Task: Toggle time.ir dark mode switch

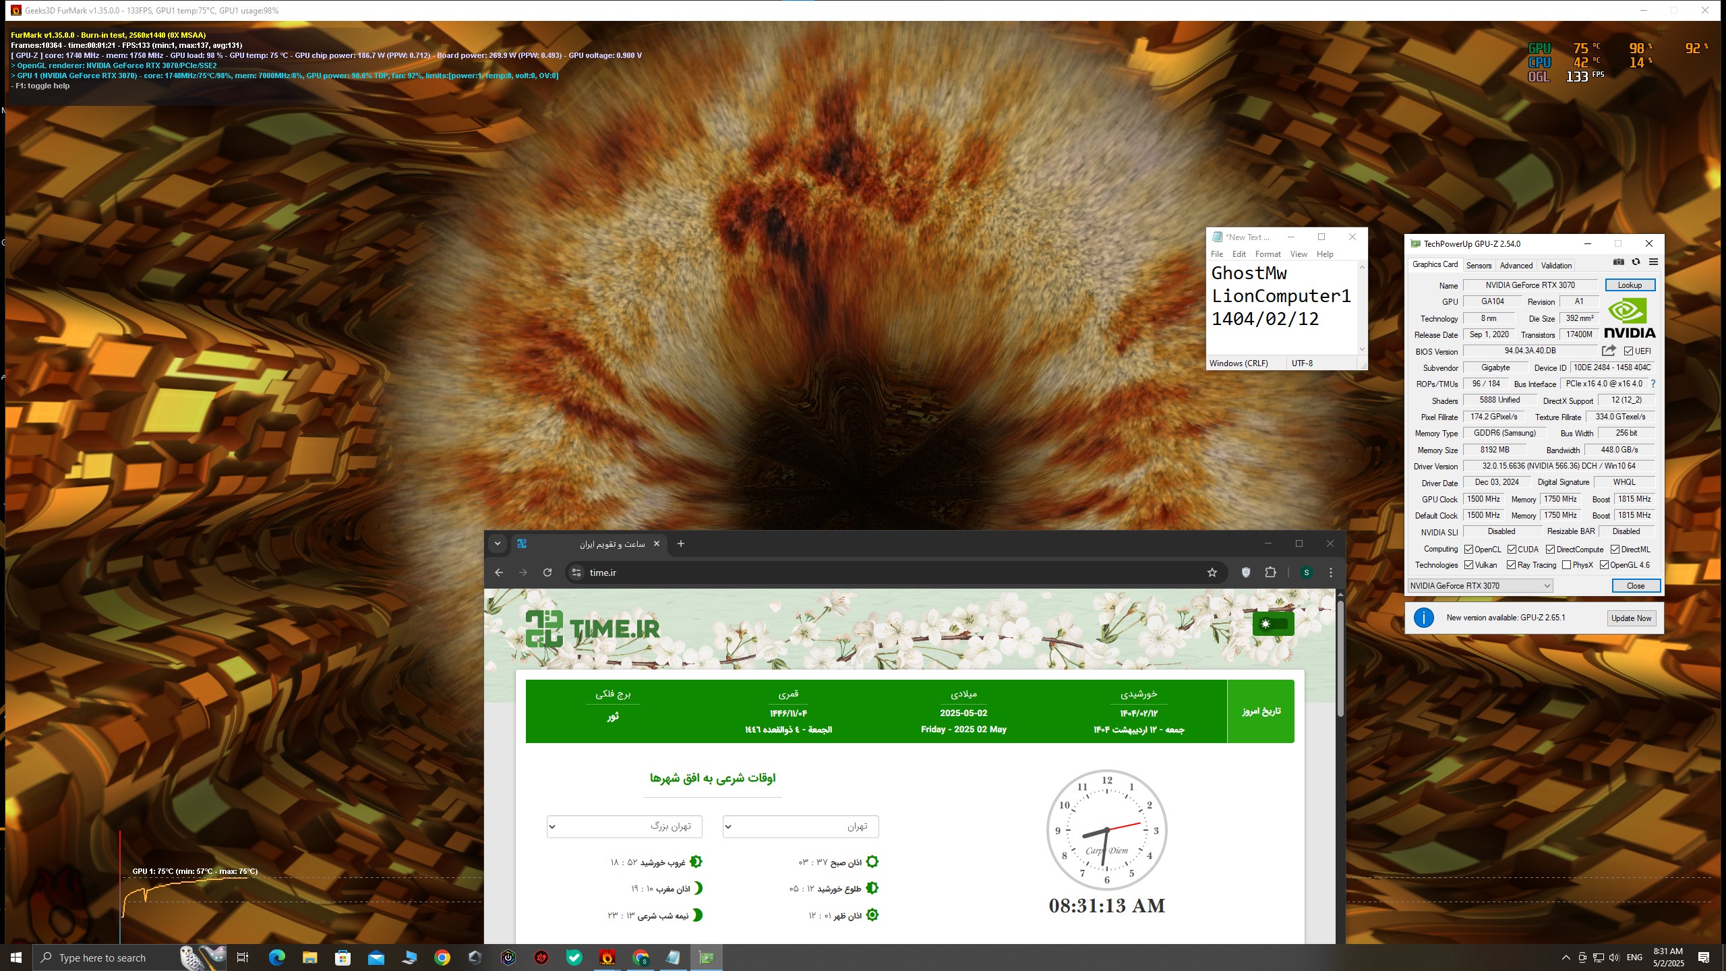Action: click(1272, 624)
